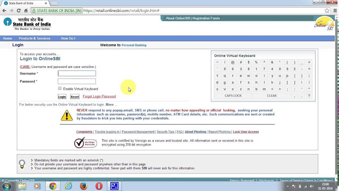Open the Report Phishing link
The height and width of the screenshot is (191, 339).
point(219,132)
